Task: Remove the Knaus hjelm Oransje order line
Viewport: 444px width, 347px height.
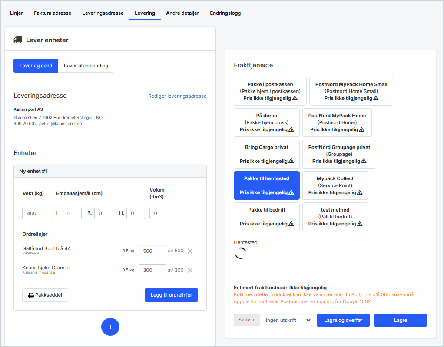Action: pos(190,270)
